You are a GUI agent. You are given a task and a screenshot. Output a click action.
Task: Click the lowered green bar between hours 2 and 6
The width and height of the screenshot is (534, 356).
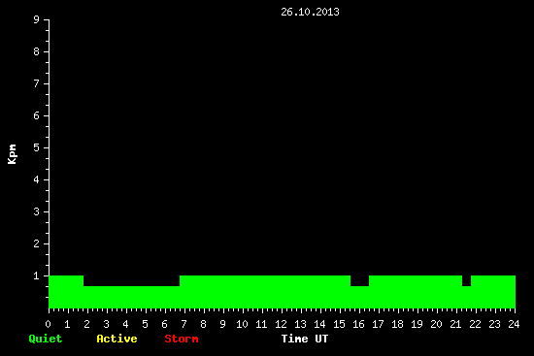[x=131, y=297]
